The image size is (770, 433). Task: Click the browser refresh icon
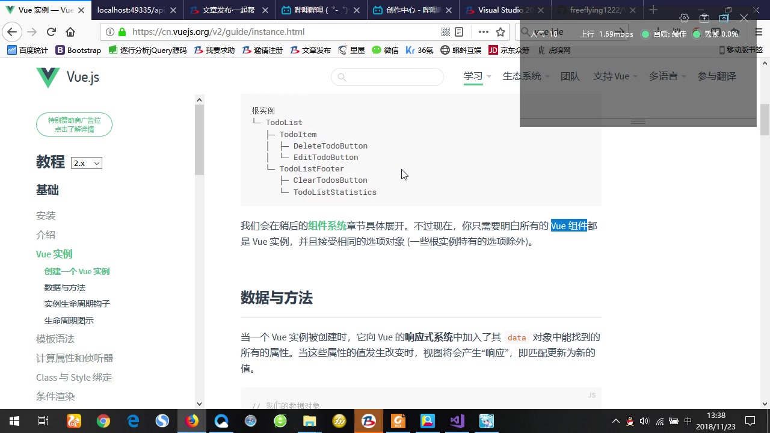[x=51, y=32]
